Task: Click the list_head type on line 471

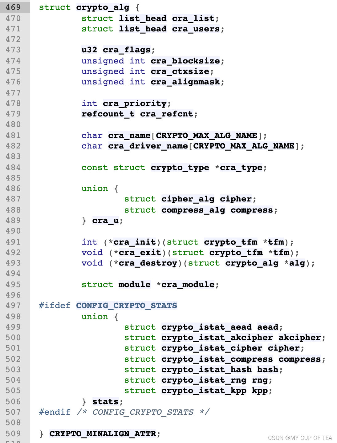Action: pyautogui.click(x=143, y=29)
